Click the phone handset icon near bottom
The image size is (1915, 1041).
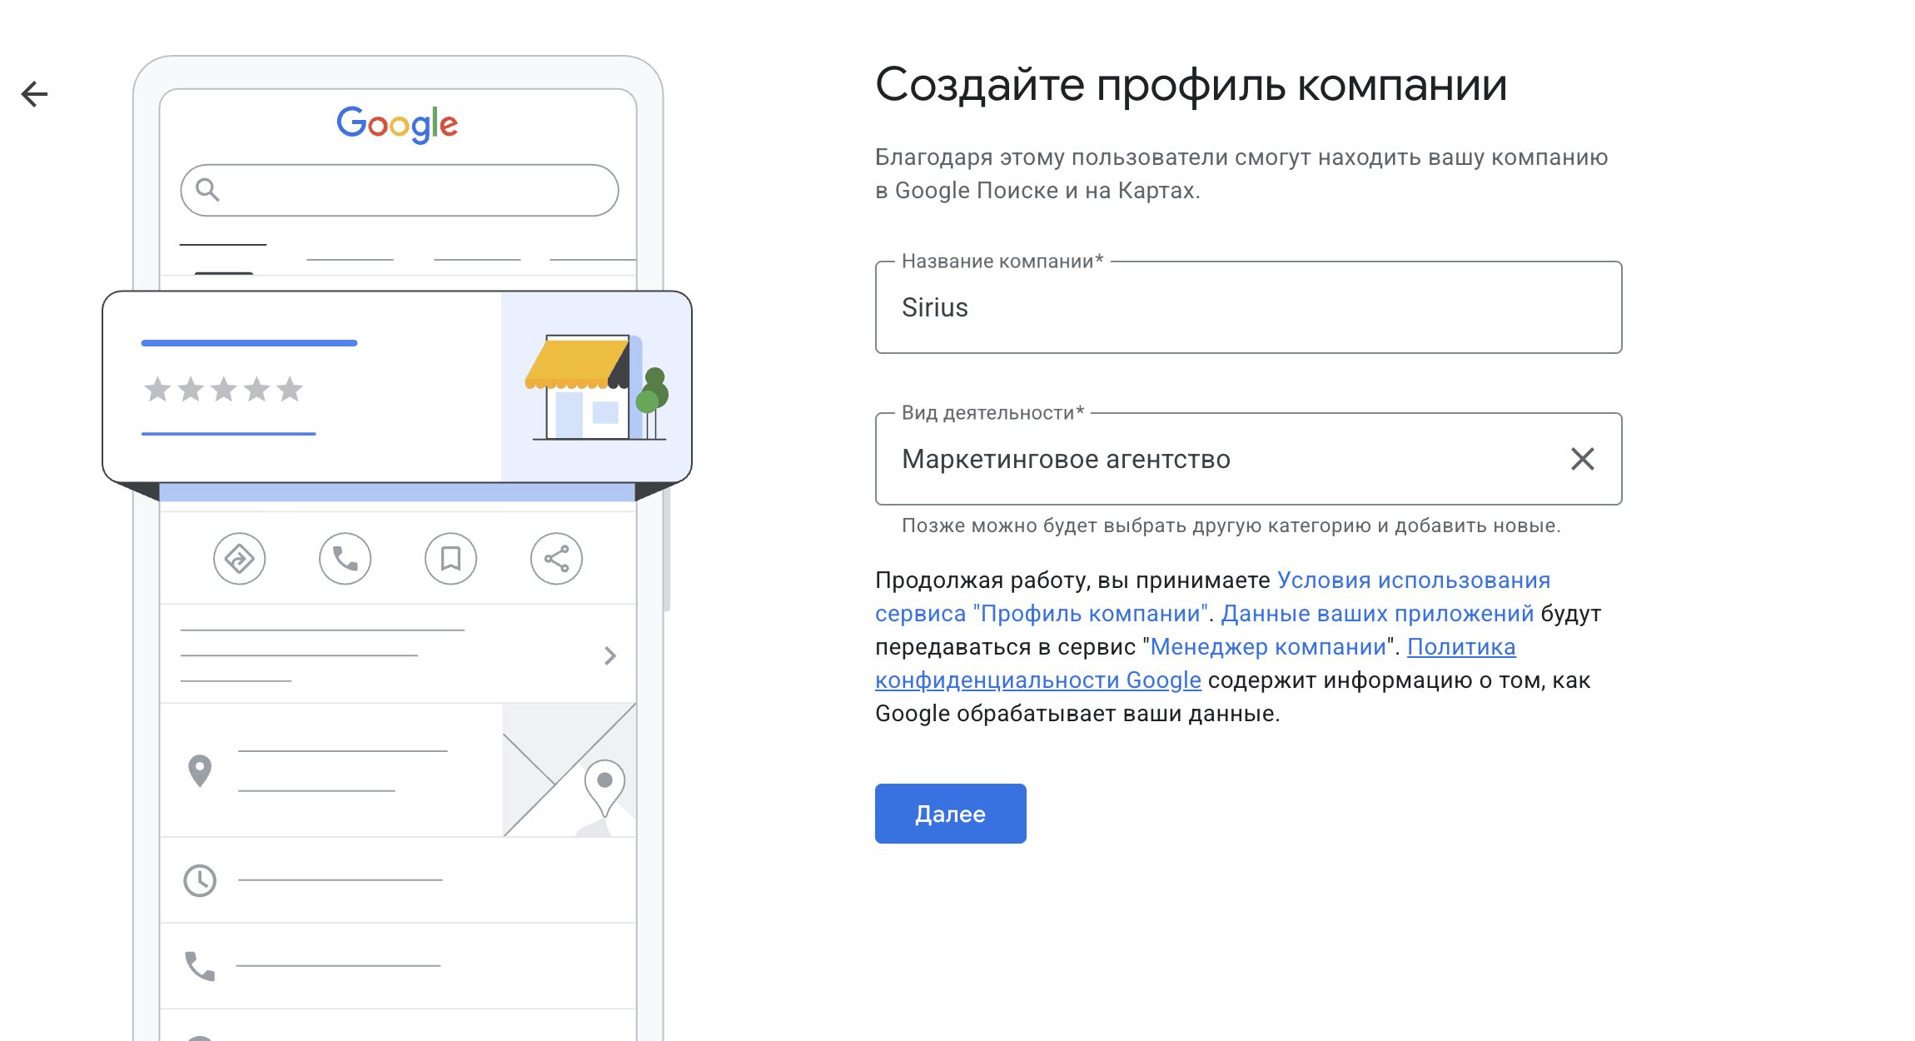(x=200, y=966)
